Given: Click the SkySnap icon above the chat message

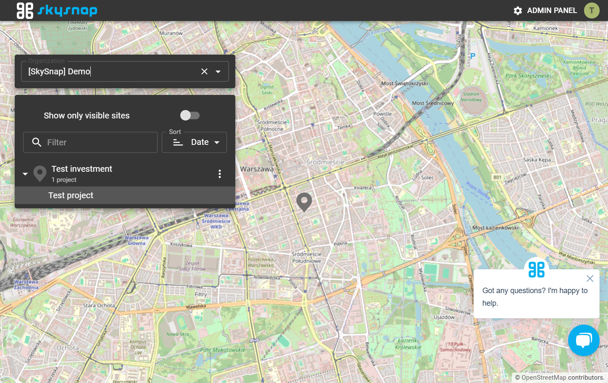Looking at the screenshot, I should click(x=537, y=269).
